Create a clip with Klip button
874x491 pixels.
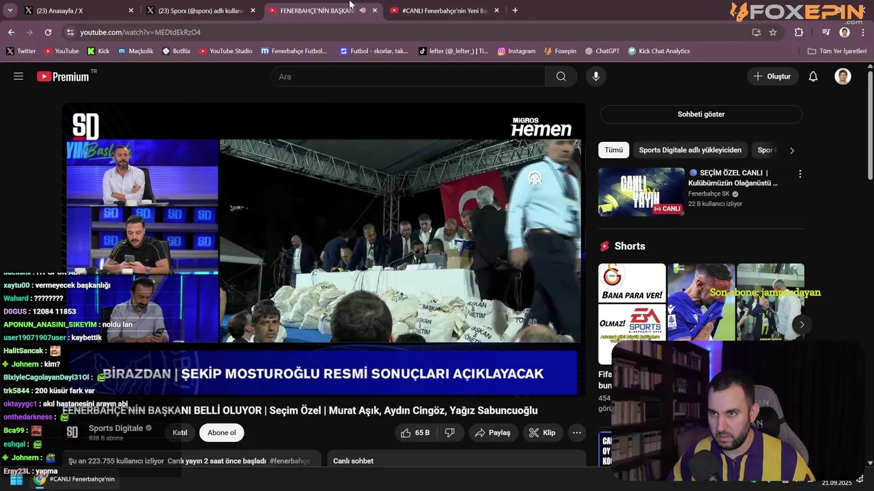click(x=542, y=432)
